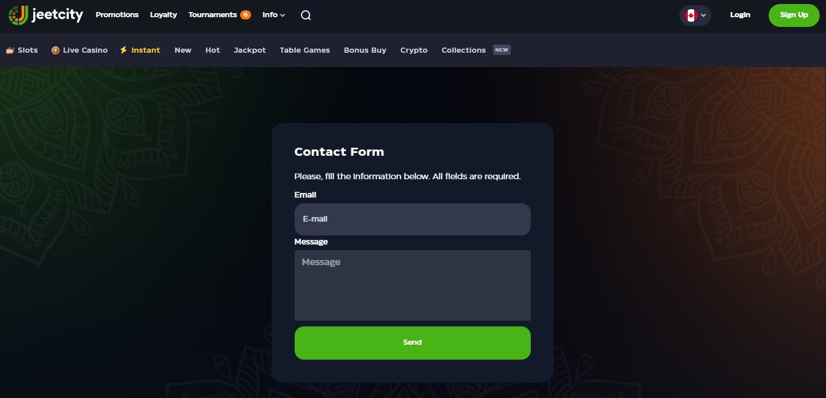Click the Instant lightning bolt icon
The image size is (826, 398).
click(123, 50)
